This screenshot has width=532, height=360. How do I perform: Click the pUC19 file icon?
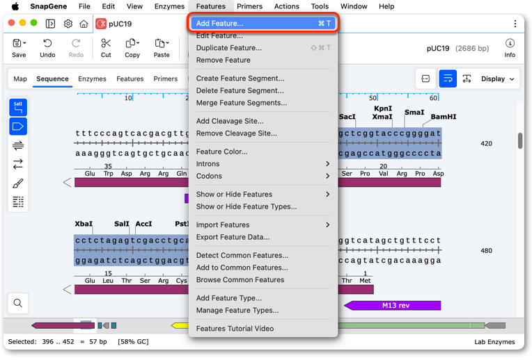tap(101, 24)
